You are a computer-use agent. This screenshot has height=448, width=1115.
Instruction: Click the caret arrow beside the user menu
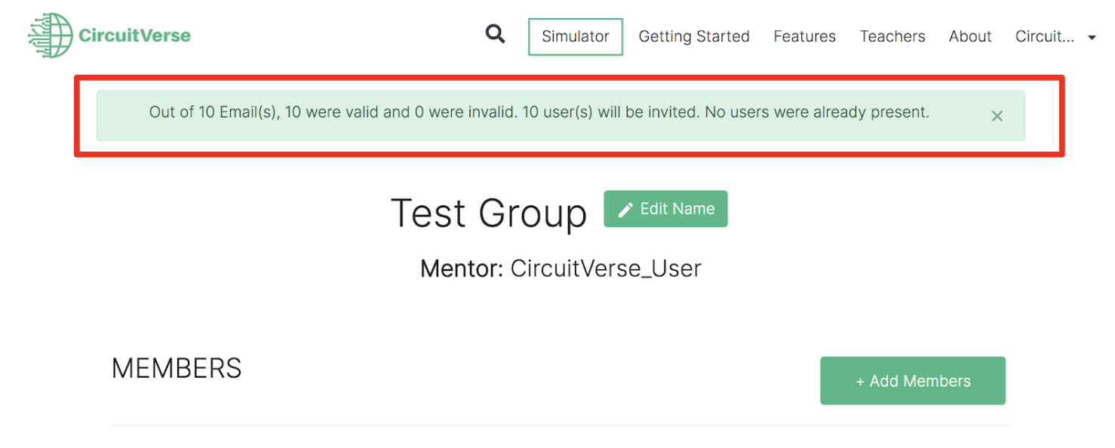pyautogui.click(x=1092, y=38)
